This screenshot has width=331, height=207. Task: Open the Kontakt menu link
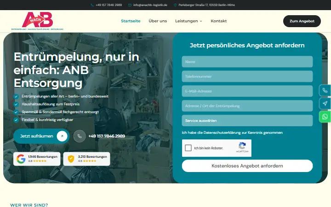tap(219, 21)
